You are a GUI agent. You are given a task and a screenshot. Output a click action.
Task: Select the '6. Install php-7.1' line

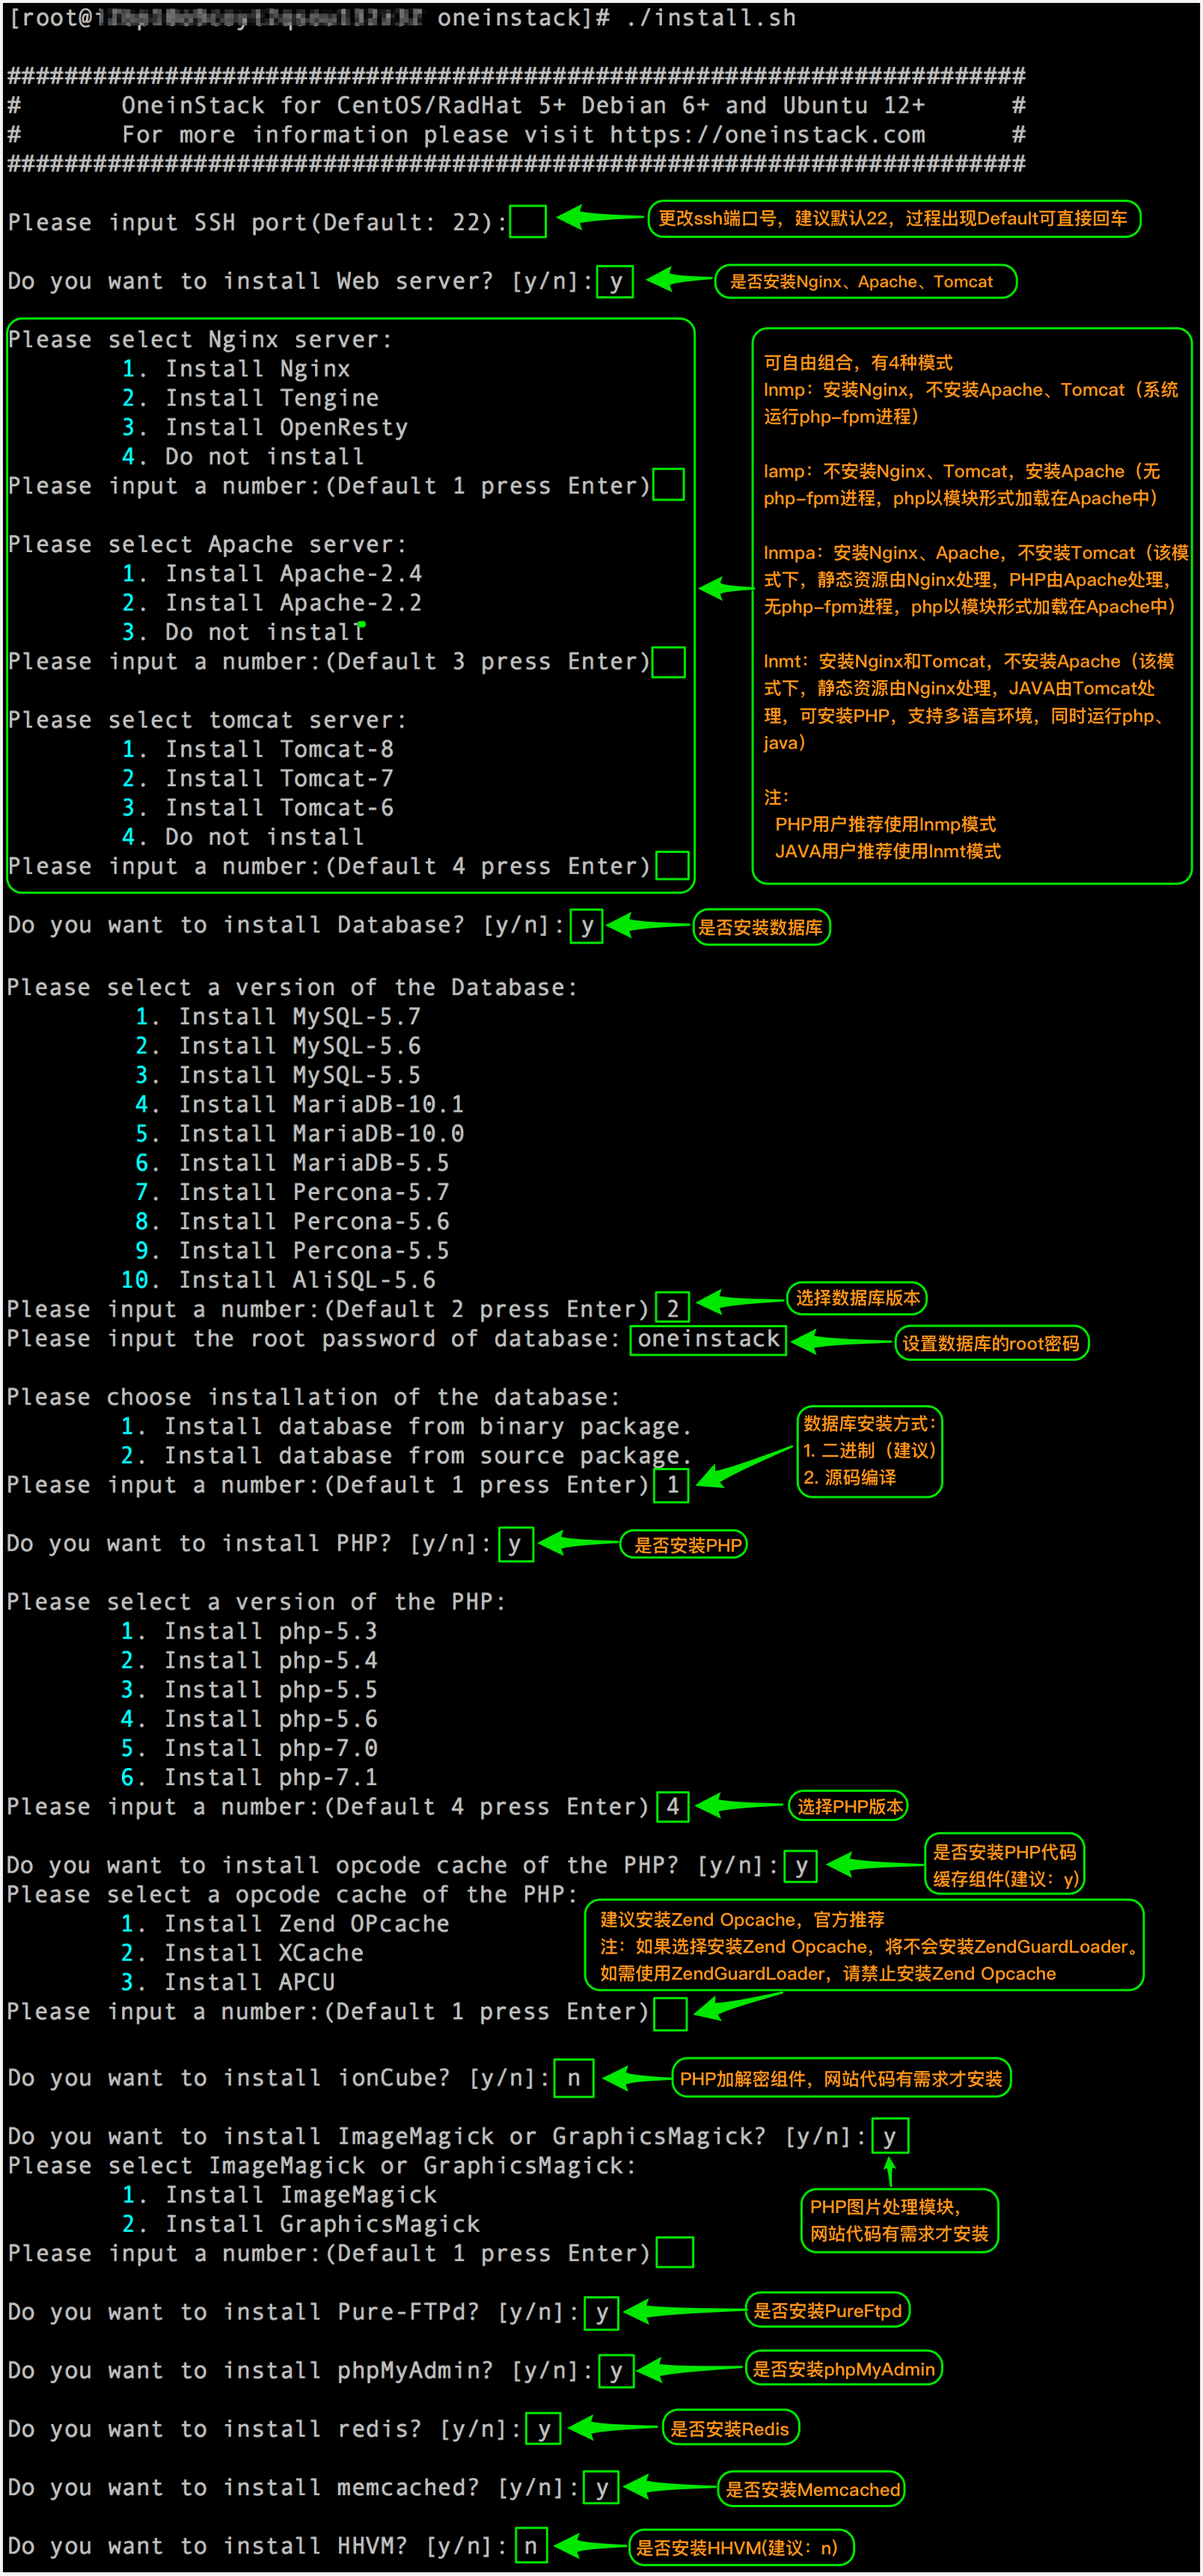250,1778
